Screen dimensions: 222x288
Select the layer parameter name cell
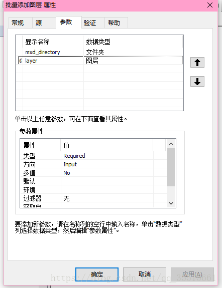coord(53,61)
